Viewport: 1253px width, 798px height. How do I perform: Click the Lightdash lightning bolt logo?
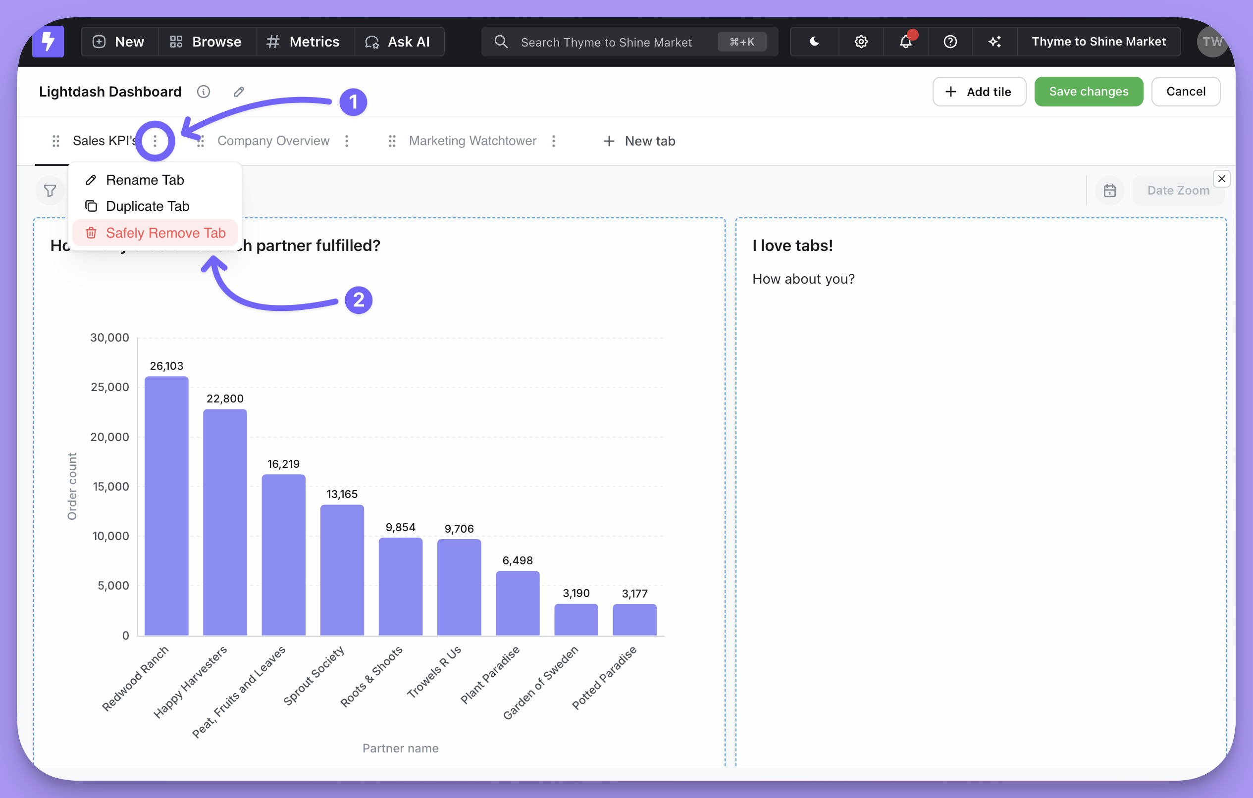coord(48,42)
